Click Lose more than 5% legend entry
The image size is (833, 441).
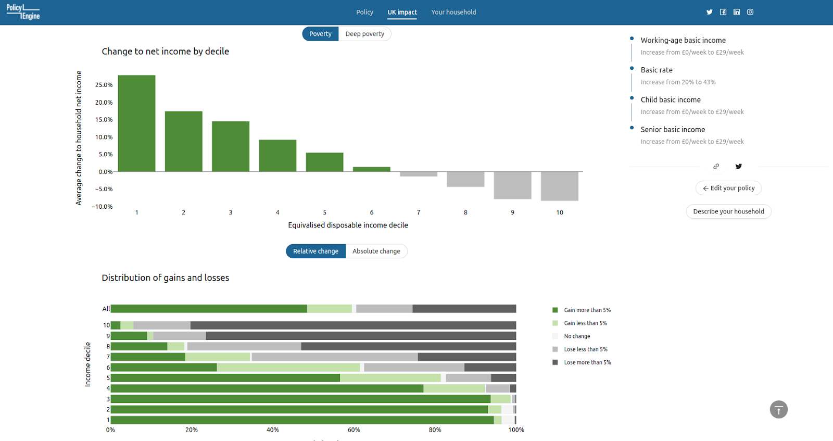pyautogui.click(x=582, y=362)
